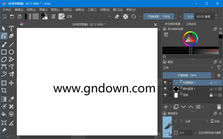The height and width of the screenshot is (139, 223).
Task: Select the Text tool
Action: (x=11, y=29)
